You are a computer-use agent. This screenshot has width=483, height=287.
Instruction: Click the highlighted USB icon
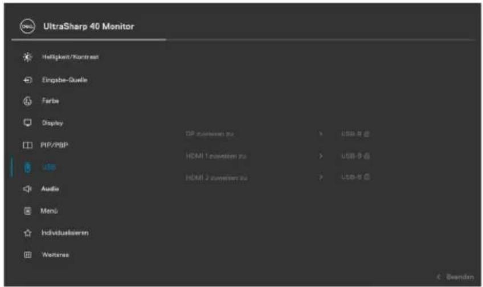click(x=27, y=167)
